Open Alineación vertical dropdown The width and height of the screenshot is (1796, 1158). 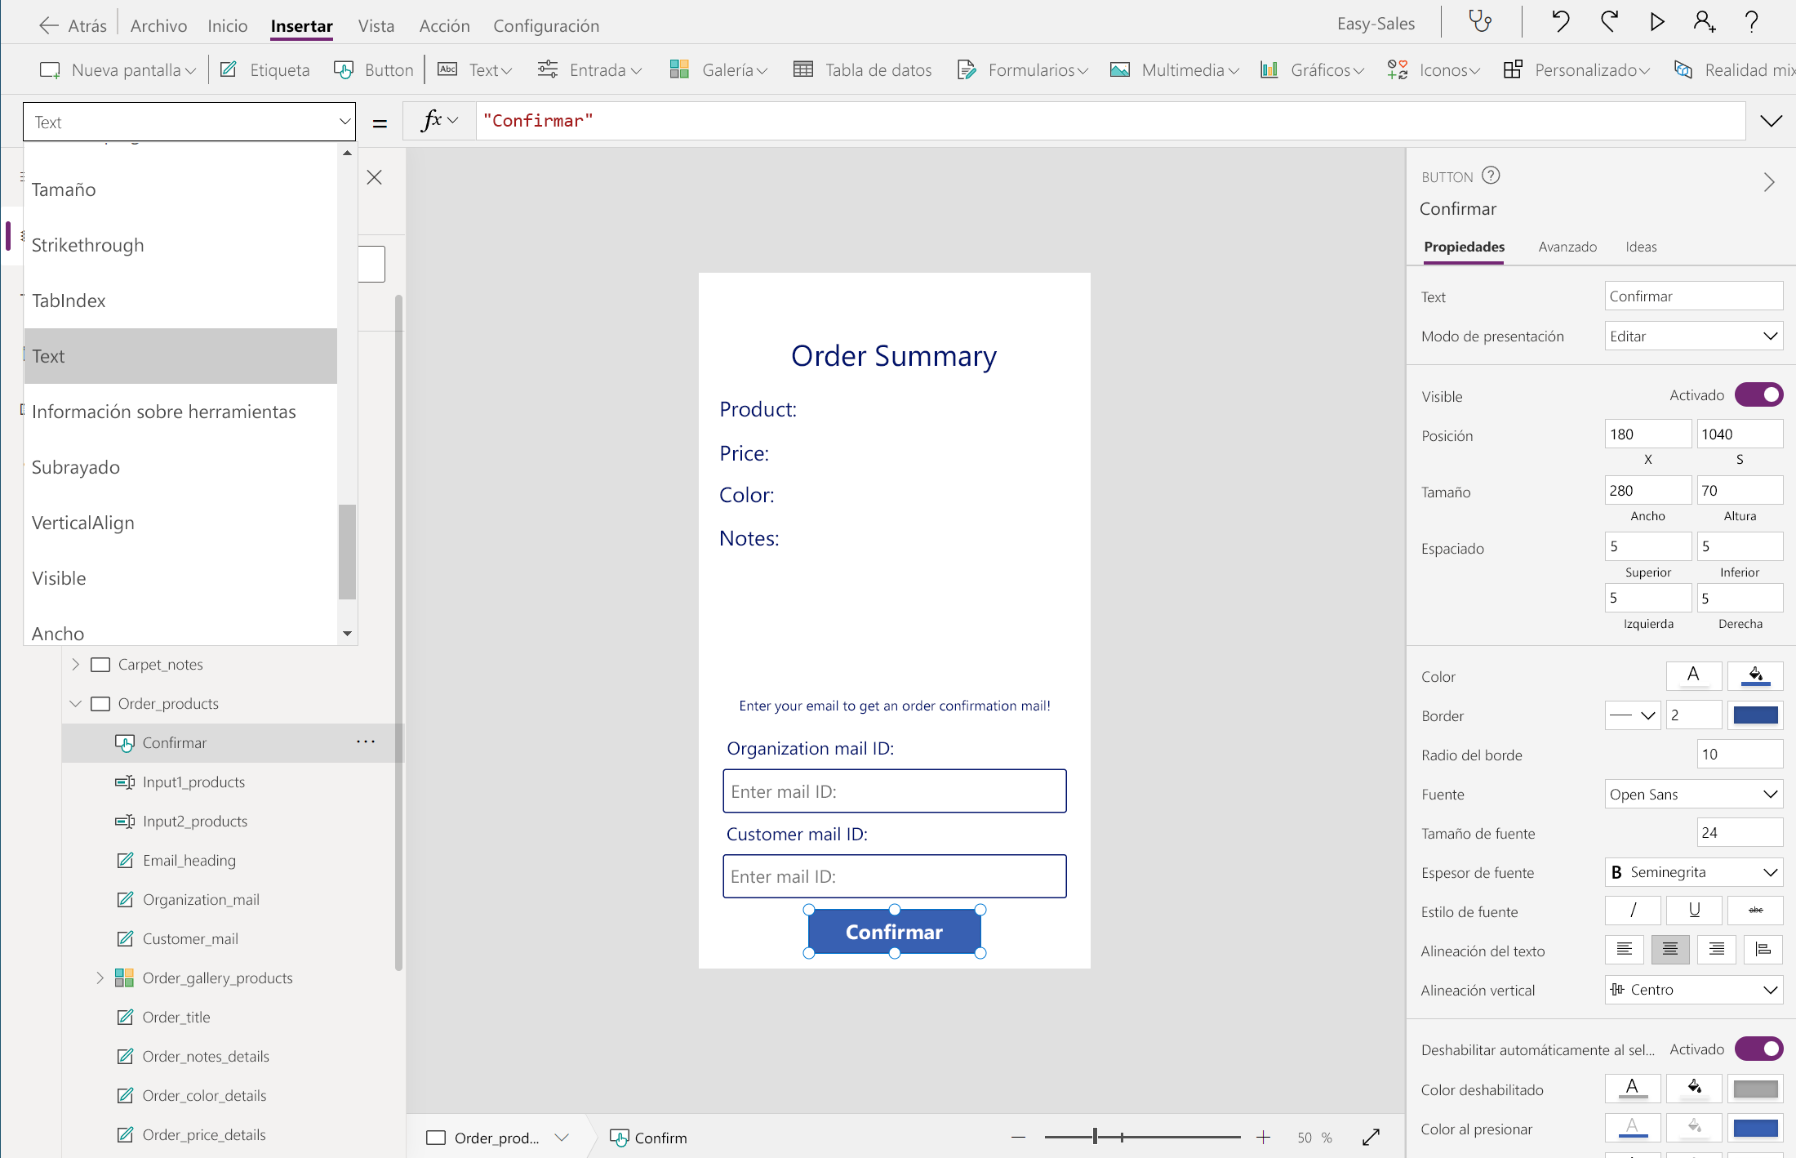click(x=1694, y=990)
